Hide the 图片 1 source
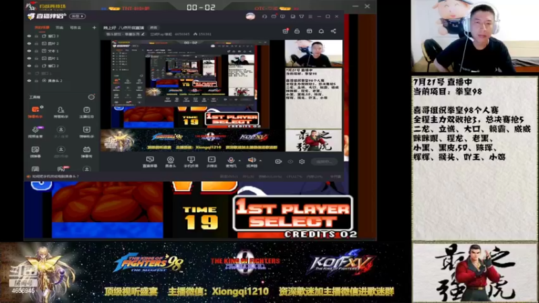Image resolution: width=539 pixels, height=303 pixels. click(x=29, y=59)
